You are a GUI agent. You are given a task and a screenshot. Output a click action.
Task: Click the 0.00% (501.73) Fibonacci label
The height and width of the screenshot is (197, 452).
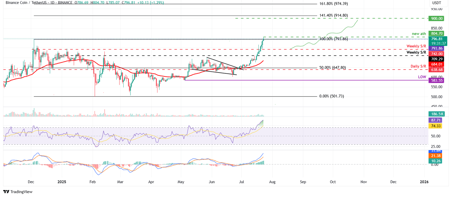pos(332,96)
